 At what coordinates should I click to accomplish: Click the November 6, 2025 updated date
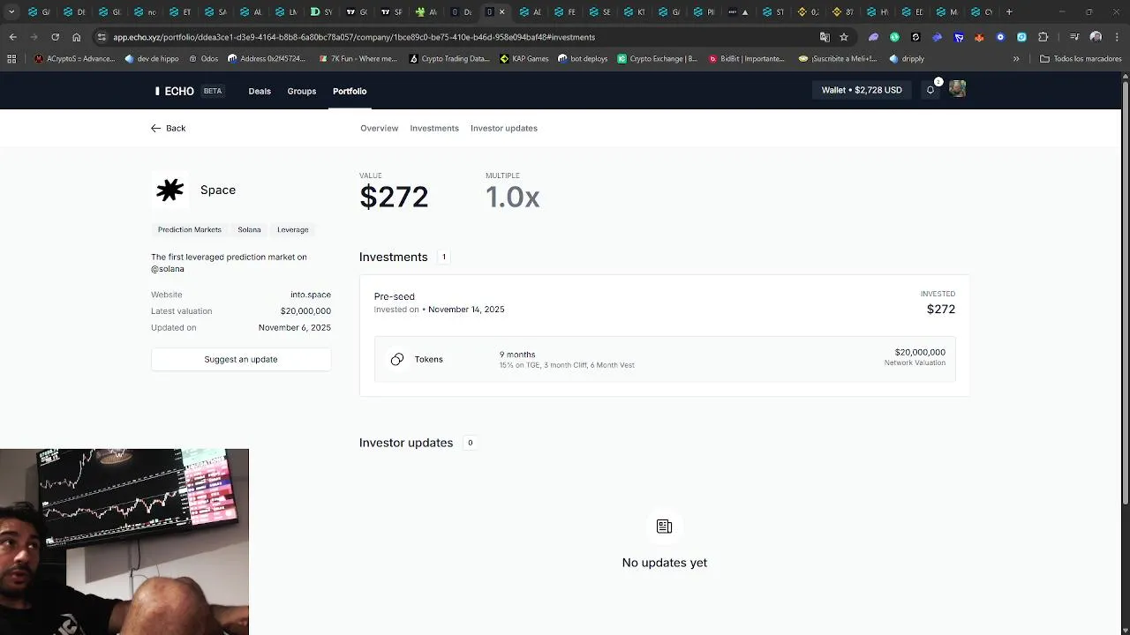[x=295, y=327]
